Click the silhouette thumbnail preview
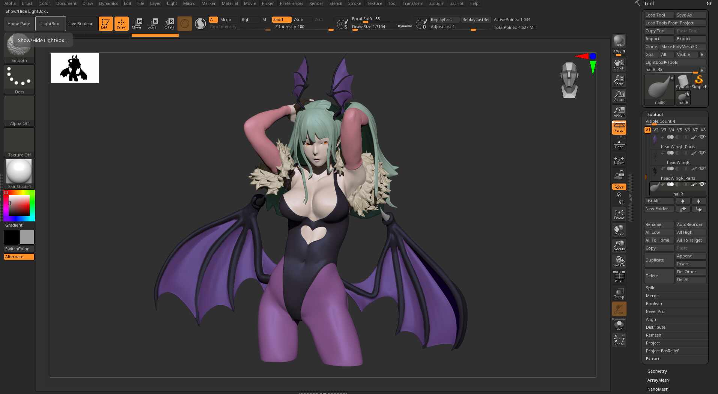 75,68
